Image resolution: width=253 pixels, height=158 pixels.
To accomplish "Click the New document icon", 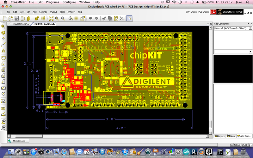I will point(4,18).
